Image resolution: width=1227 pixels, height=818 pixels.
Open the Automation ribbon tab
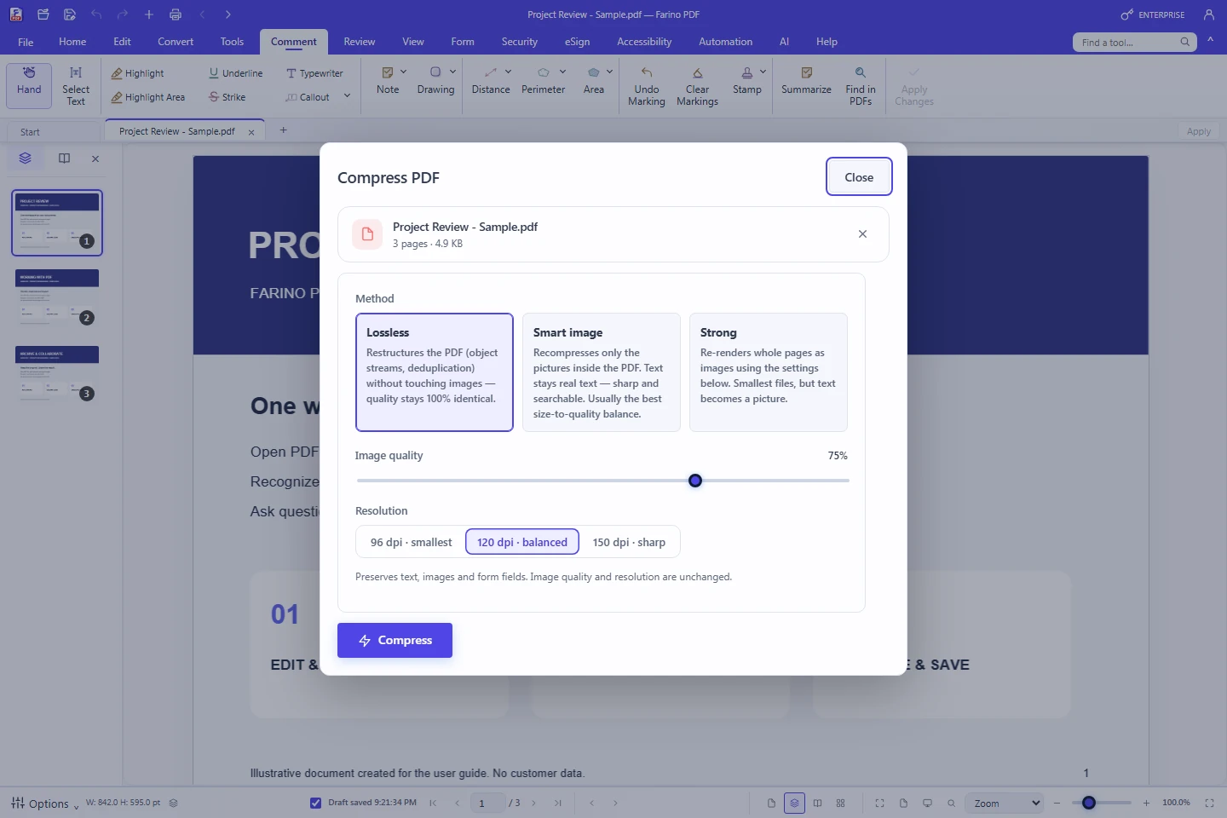pos(726,42)
